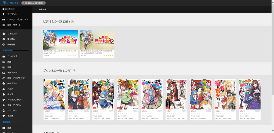Screen dimensions: 274x133
Task: Open the この素晴らしい世界に祝福を!2 2017 video thumbnail
Action: (x=97, y=40)
